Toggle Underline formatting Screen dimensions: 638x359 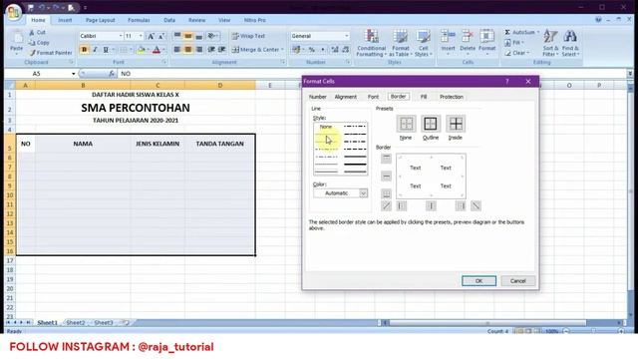click(106, 50)
